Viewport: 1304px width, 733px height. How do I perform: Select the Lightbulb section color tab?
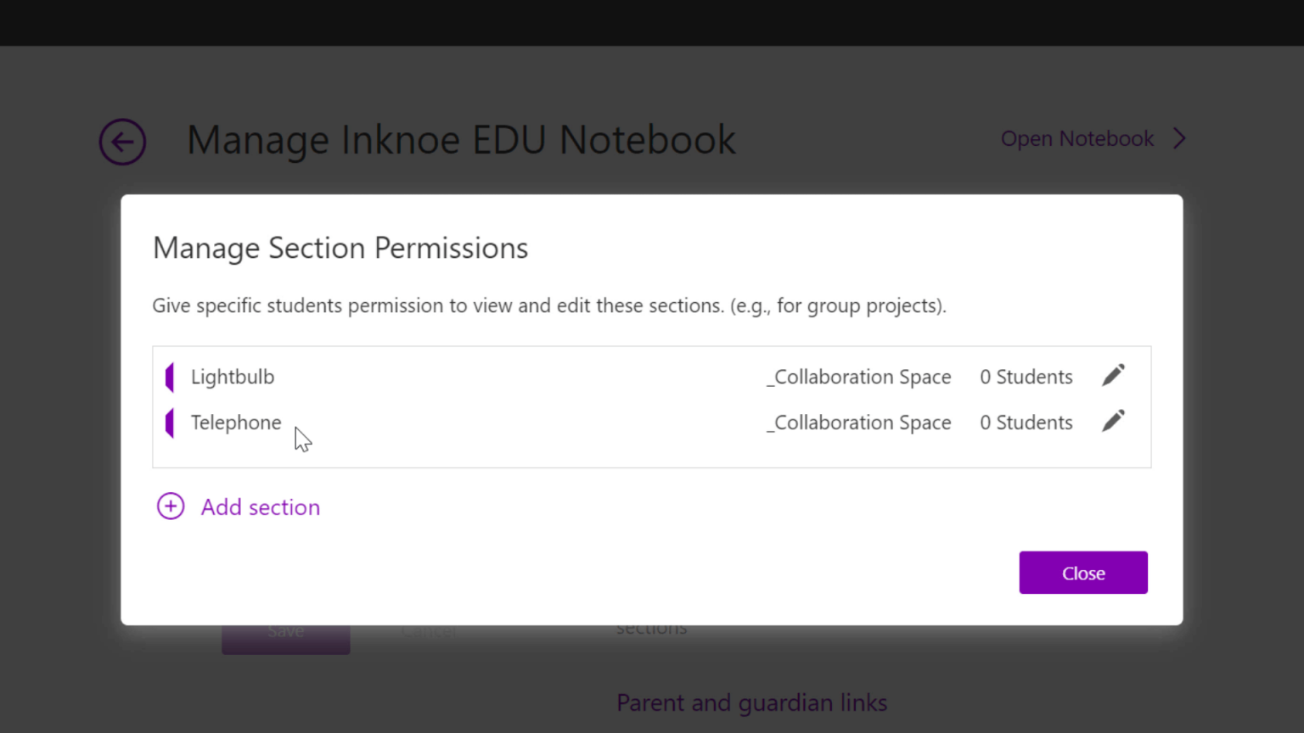coord(170,376)
